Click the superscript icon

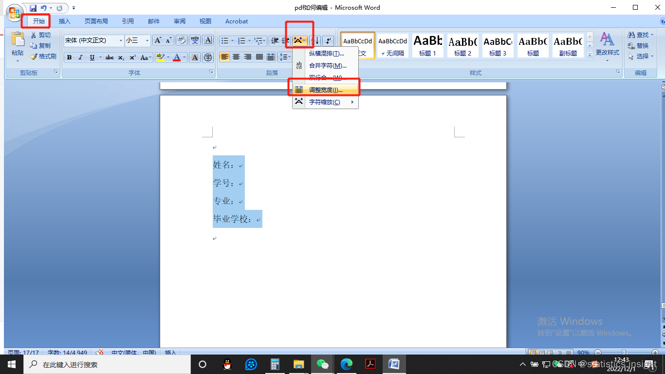[131, 57]
